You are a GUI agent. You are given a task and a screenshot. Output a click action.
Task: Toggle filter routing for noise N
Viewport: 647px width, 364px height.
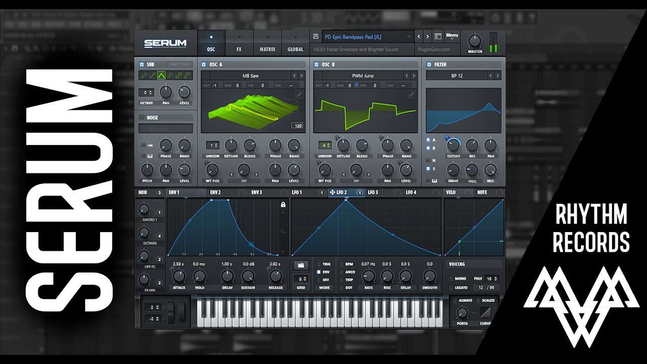coord(428,160)
